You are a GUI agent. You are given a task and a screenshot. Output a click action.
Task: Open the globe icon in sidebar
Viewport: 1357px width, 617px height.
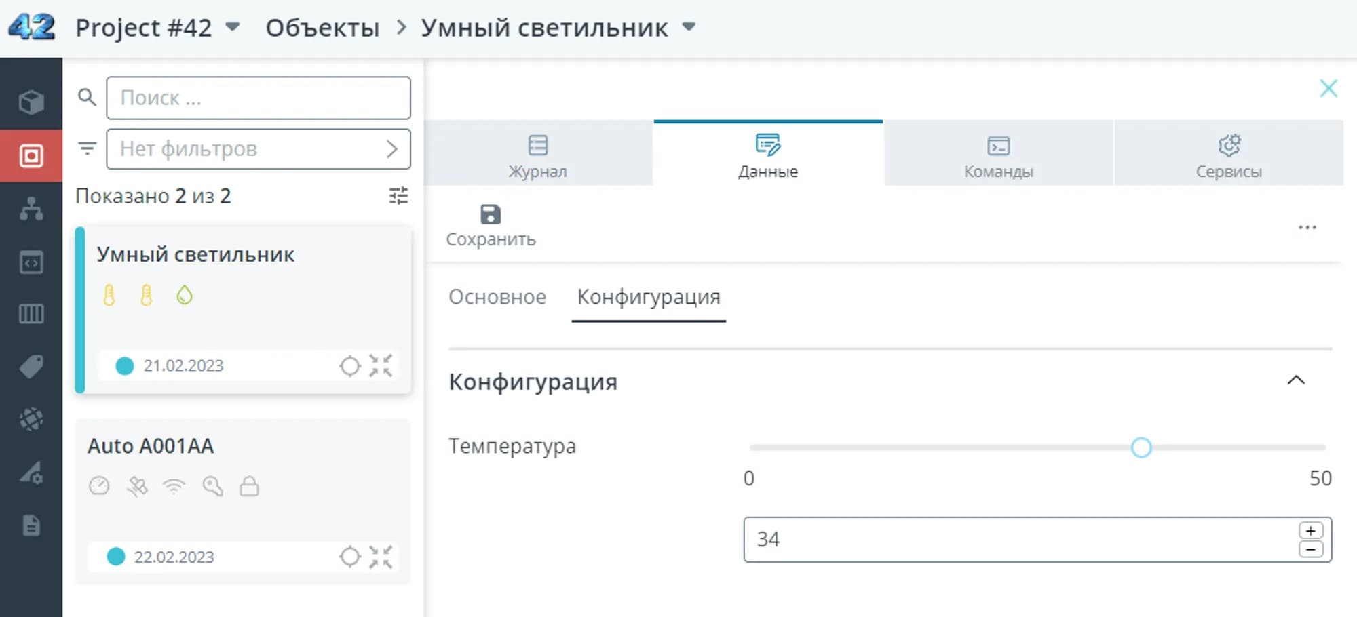coord(31,419)
